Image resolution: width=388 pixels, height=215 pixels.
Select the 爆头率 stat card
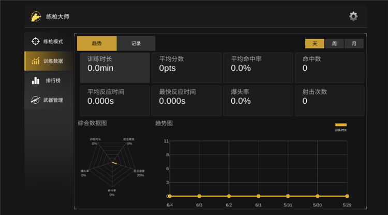pos(258,101)
